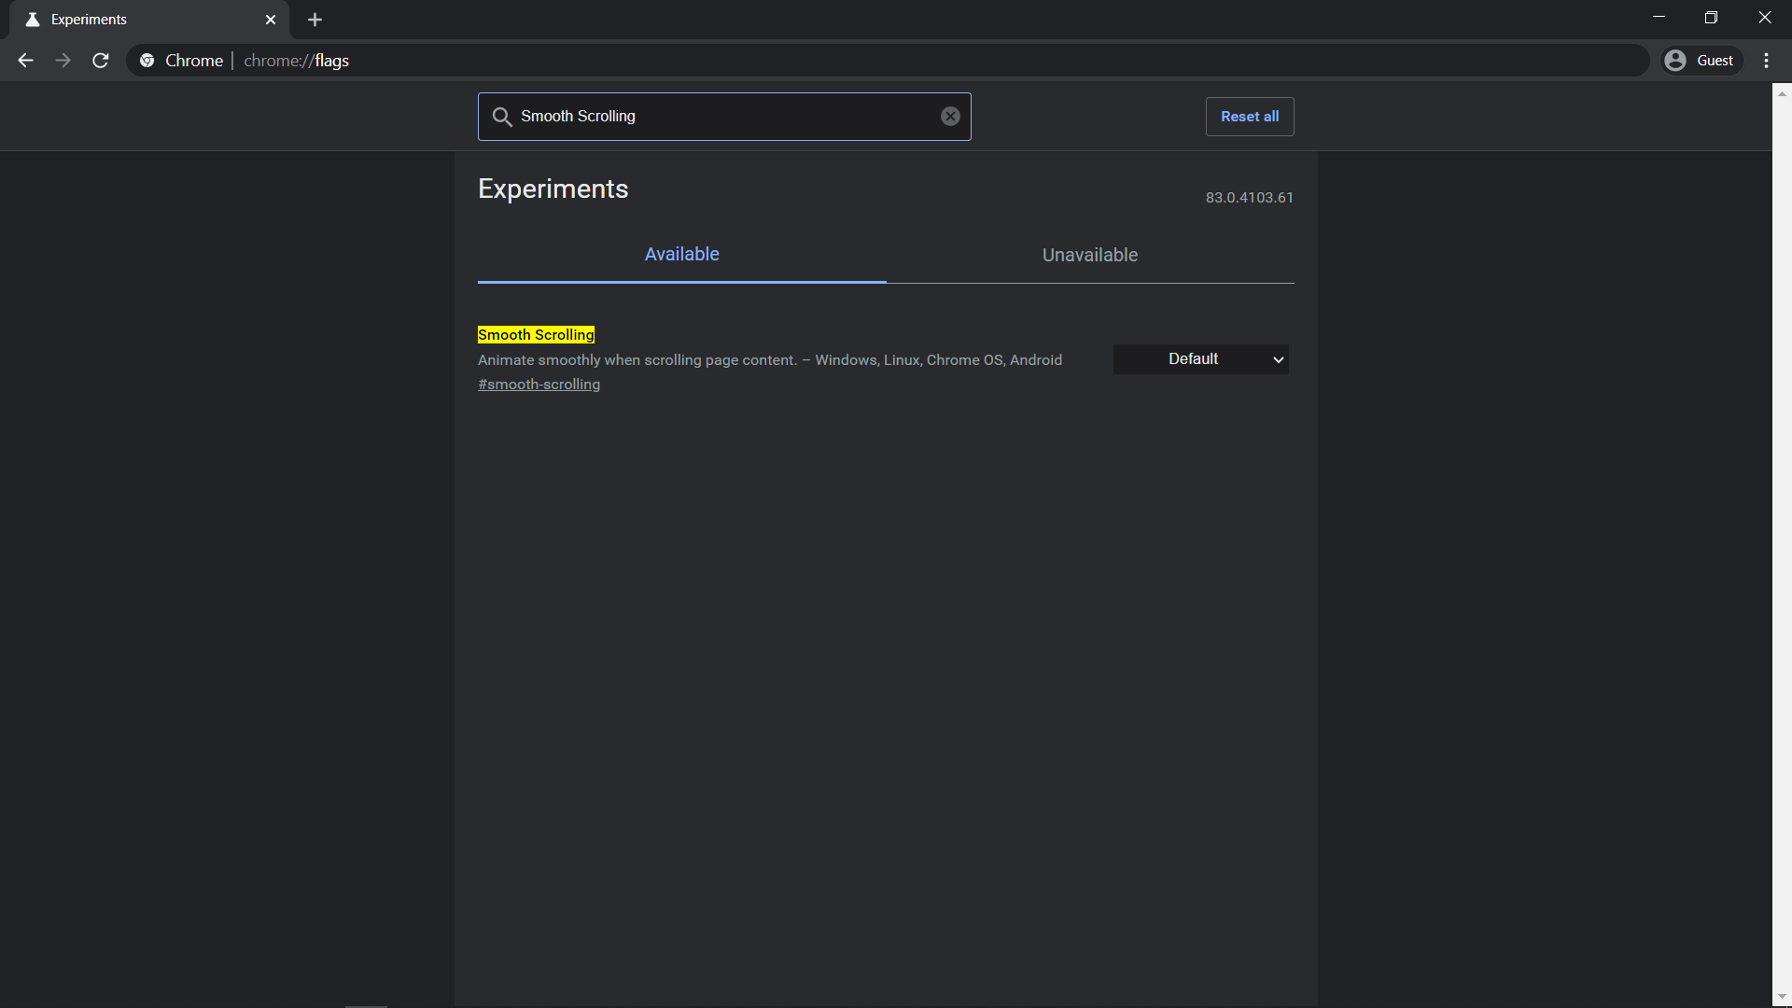Restore down the Chrome window
Viewport: 1792px width, 1008px height.
tap(1711, 18)
